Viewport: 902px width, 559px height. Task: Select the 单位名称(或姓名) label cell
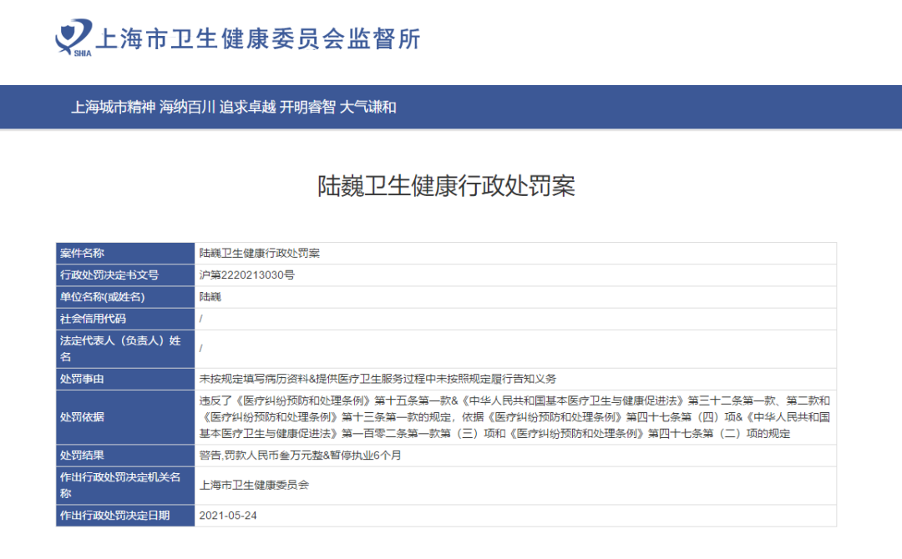click(x=125, y=297)
